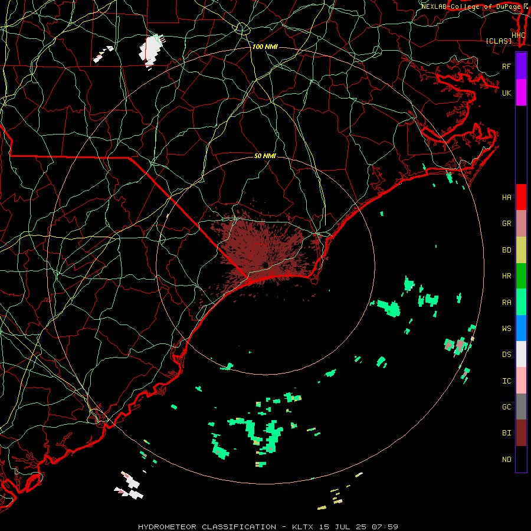Screen dimensions: 531x531
Task: Select the yellow BD legend swatch
Action: tap(521, 250)
